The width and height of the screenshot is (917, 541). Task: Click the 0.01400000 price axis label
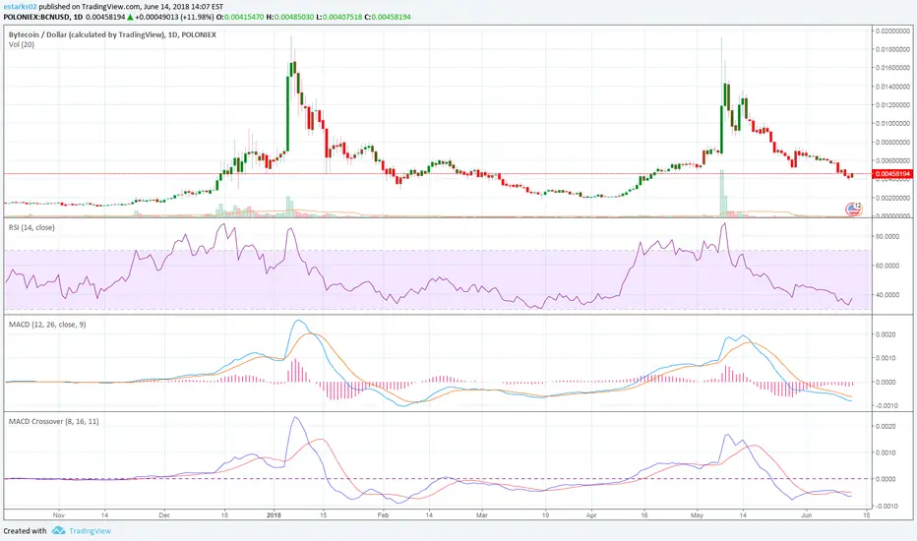point(892,87)
